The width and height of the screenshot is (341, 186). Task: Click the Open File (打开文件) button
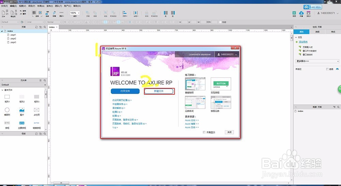[x=125, y=91]
